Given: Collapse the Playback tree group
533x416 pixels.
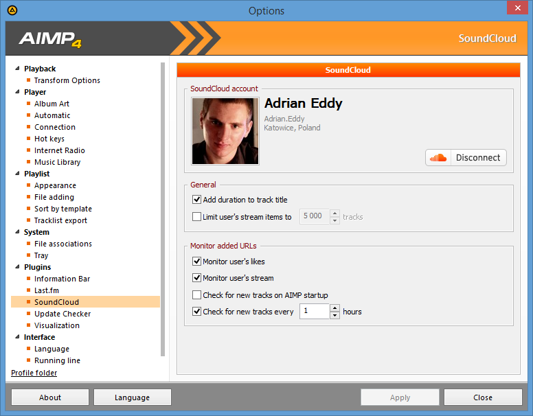Looking at the screenshot, I should pos(17,69).
